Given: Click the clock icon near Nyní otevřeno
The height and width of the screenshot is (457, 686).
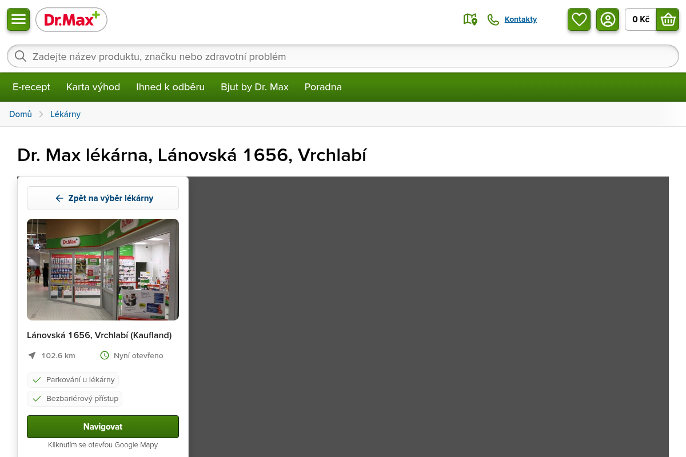Looking at the screenshot, I should pos(105,355).
